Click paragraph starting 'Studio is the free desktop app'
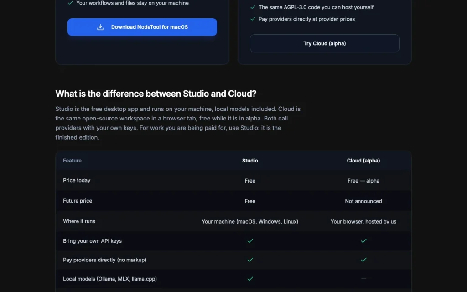467x292 pixels. tap(178, 123)
